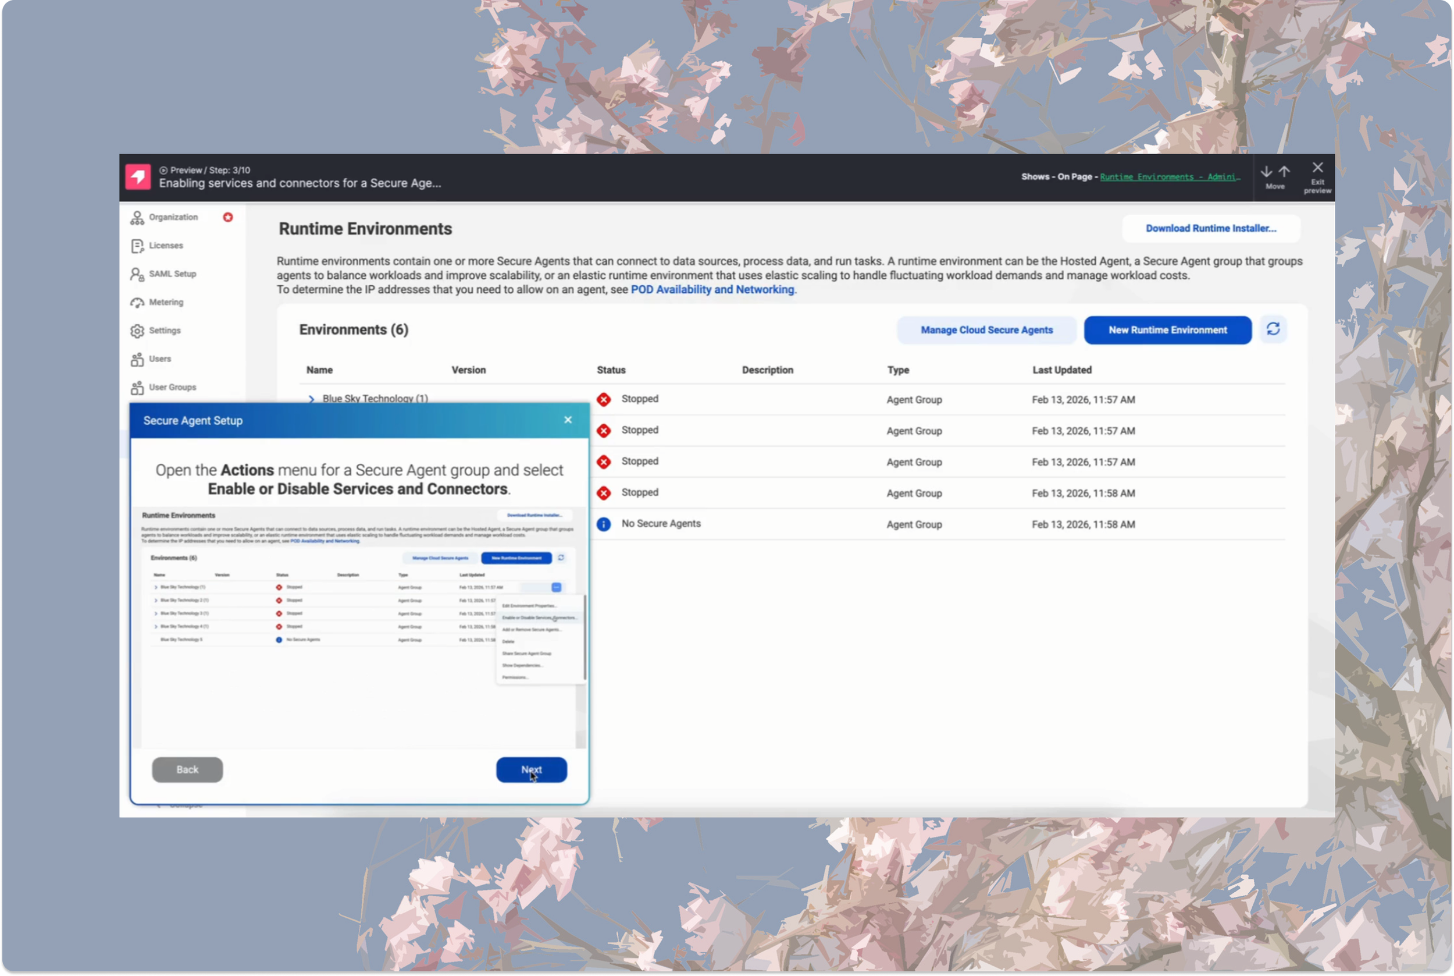This screenshot has height=976, width=1454.
Task: Click the Move down arrow icon
Action: [1266, 171]
